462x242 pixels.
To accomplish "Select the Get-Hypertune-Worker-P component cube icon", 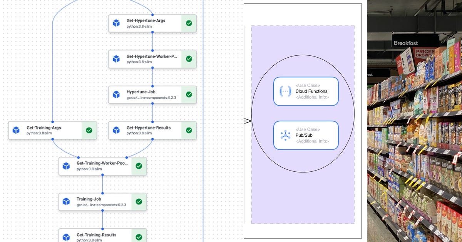I will click(x=117, y=58).
